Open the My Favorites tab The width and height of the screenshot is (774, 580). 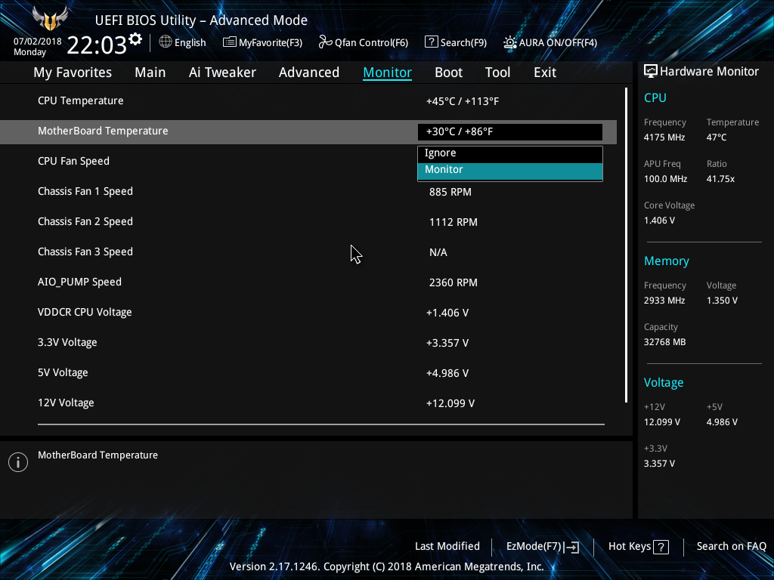click(73, 72)
